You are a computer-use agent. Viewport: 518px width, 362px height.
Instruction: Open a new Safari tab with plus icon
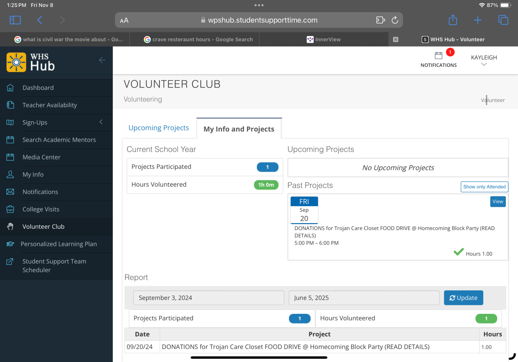pyautogui.click(x=478, y=20)
